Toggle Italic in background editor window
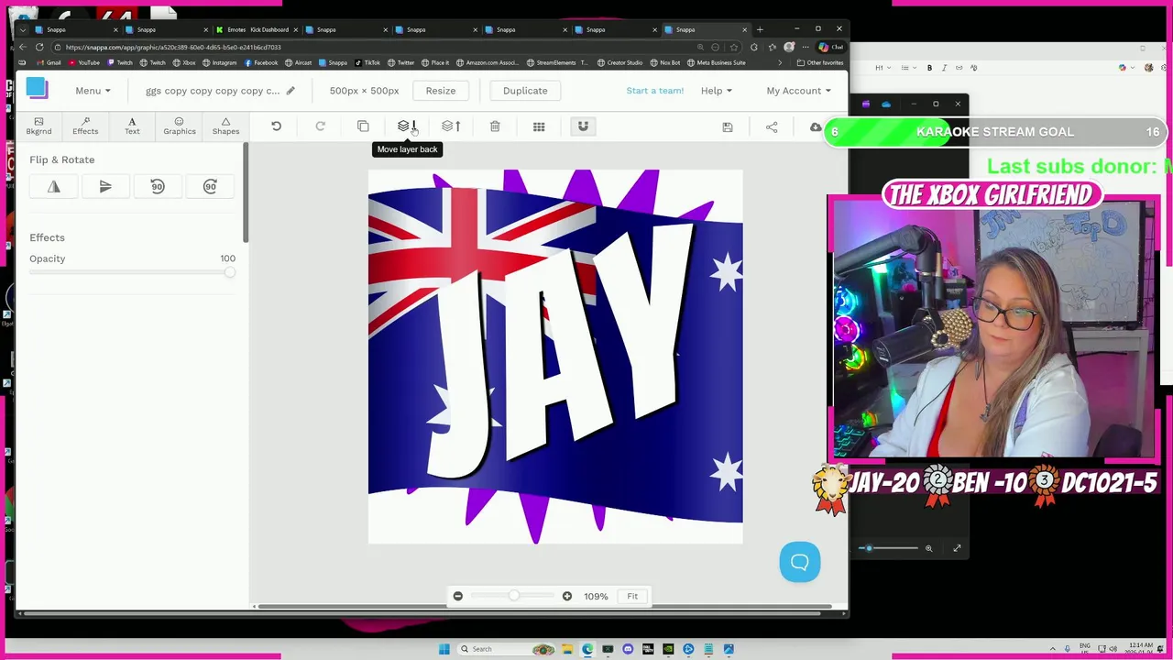The height and width of the screenshot is (660, 1173). tap(944, 68)
